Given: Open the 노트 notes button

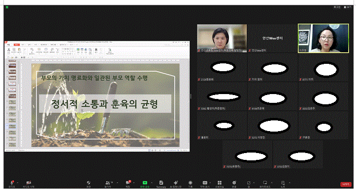Looking at the screenshot, I should pos(283,184).
